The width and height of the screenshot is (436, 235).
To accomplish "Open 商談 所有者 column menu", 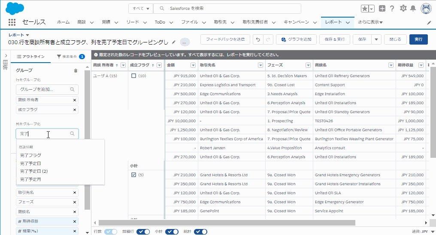I will pyautogui.click(x=124, y=65).
